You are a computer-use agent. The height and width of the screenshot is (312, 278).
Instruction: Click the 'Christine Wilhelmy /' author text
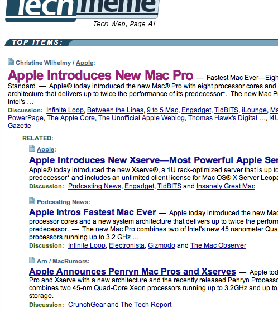pyautogui.click(x=45, y=63)
